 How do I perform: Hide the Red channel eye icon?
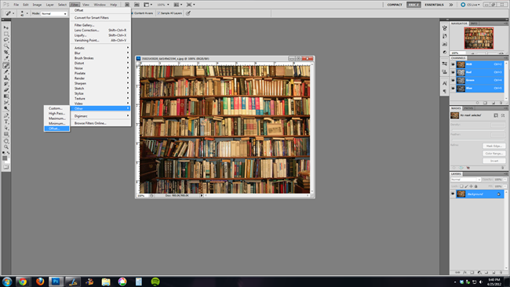[453, 72]
